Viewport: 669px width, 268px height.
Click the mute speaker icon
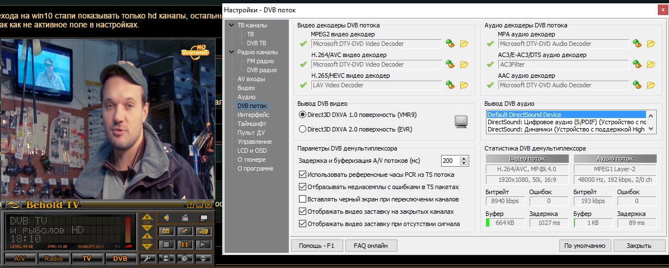tap(166, 218)
